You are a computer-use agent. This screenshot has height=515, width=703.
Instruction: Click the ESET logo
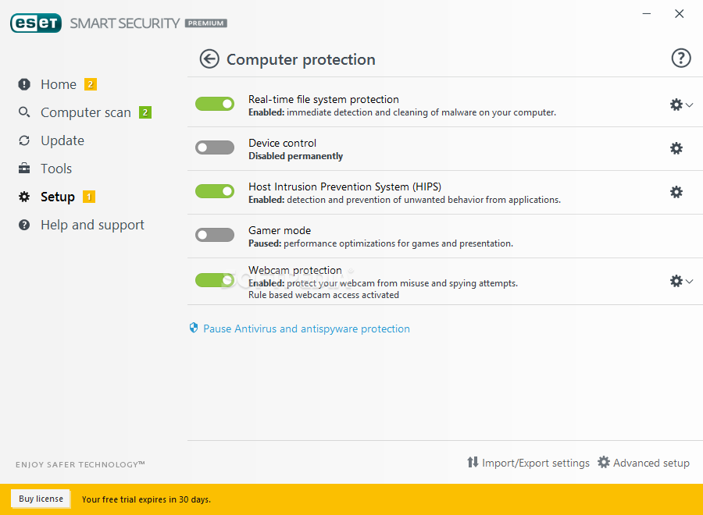click(x=36, y=23)
